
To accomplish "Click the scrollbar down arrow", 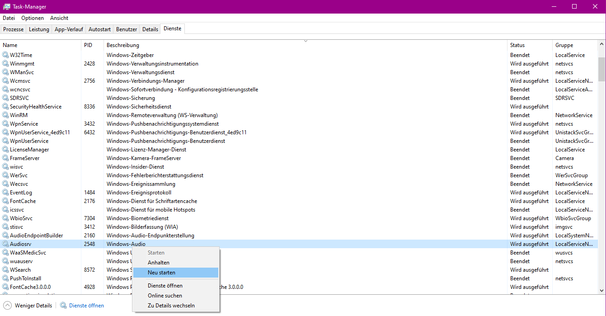I will tap(601, 290).
